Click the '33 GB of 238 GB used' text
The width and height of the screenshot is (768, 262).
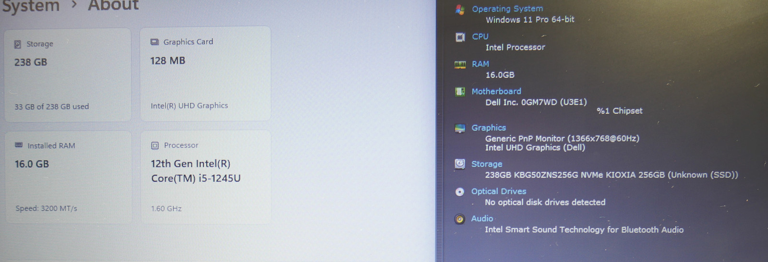pos(51,107)
